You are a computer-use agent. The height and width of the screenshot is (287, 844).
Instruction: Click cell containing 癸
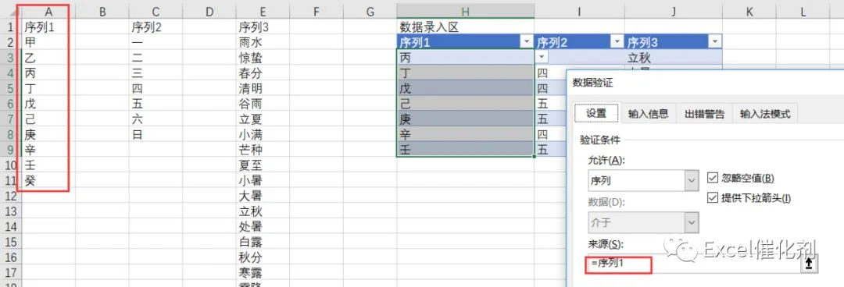pos(48,180)
